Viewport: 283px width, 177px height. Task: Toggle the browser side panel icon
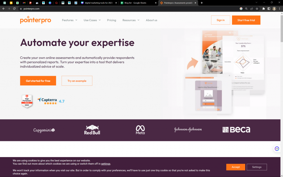click(x=269, y=9)
